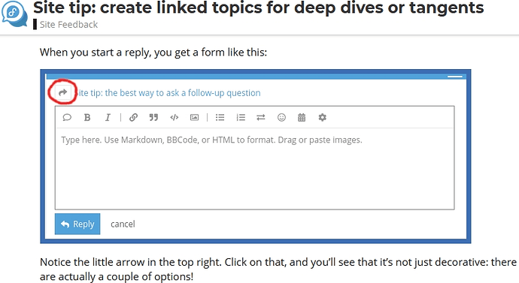Open the Site Feedback category link

point(68,25)
